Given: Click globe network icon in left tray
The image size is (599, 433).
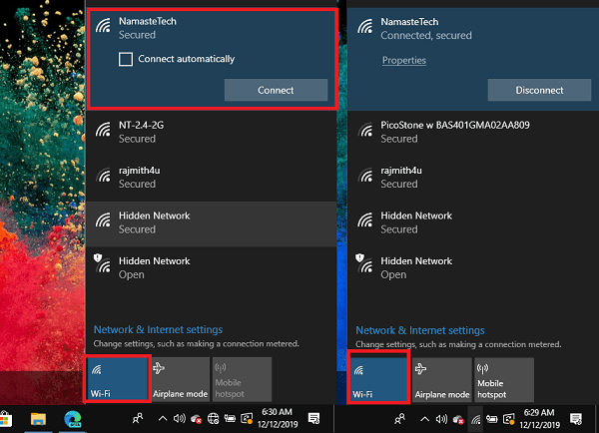Looking at the screenshot, I should [214, 419].
